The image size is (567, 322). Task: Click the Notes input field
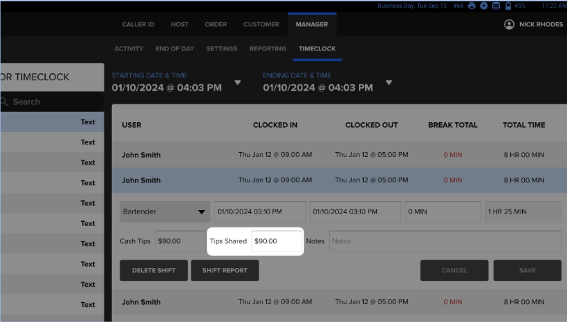click(445, 241)
